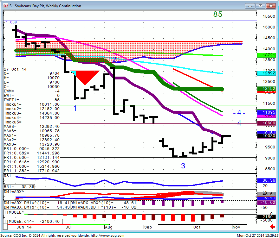The height and width of the screenshot is (238, 279).
Task: Click the green 85 number at top
Action: pos(218,14)
